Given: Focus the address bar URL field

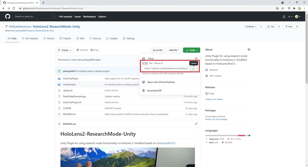Looking at the screenshot, I should pos(146,8).
